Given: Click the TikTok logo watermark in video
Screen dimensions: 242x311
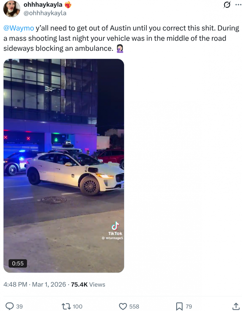Looking at the screenshot, I should pos(115,228).
